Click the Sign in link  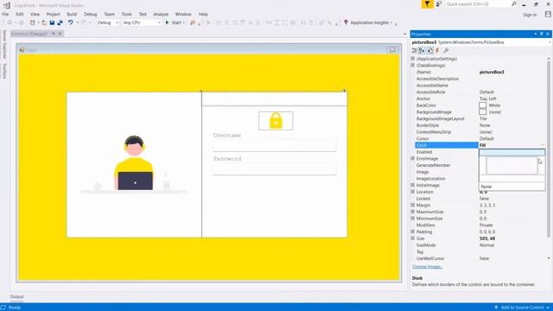(530, 15)
